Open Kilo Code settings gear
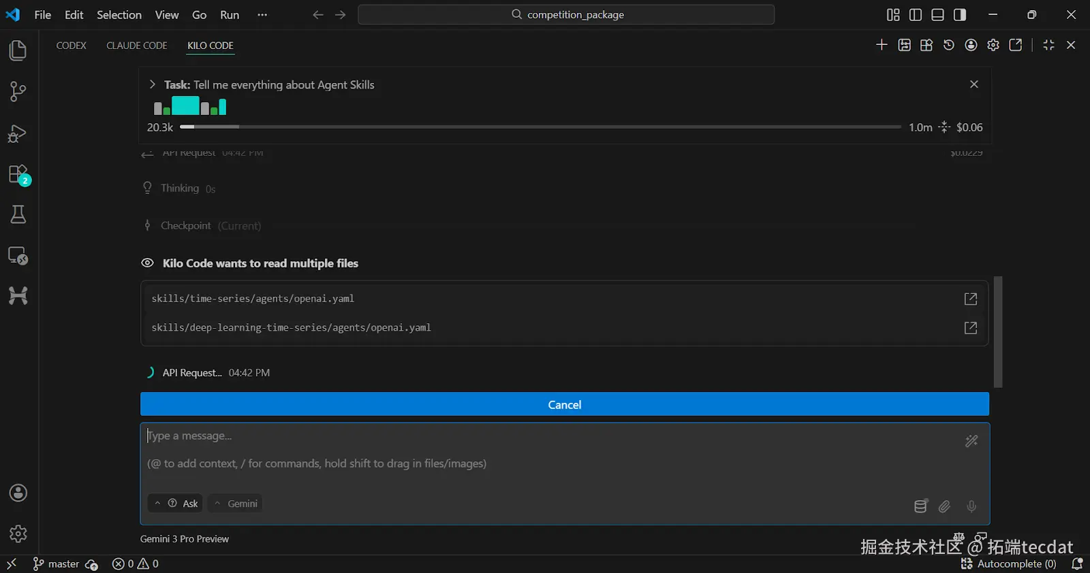This screenshot has width=1090, height=573. point(993,45)
